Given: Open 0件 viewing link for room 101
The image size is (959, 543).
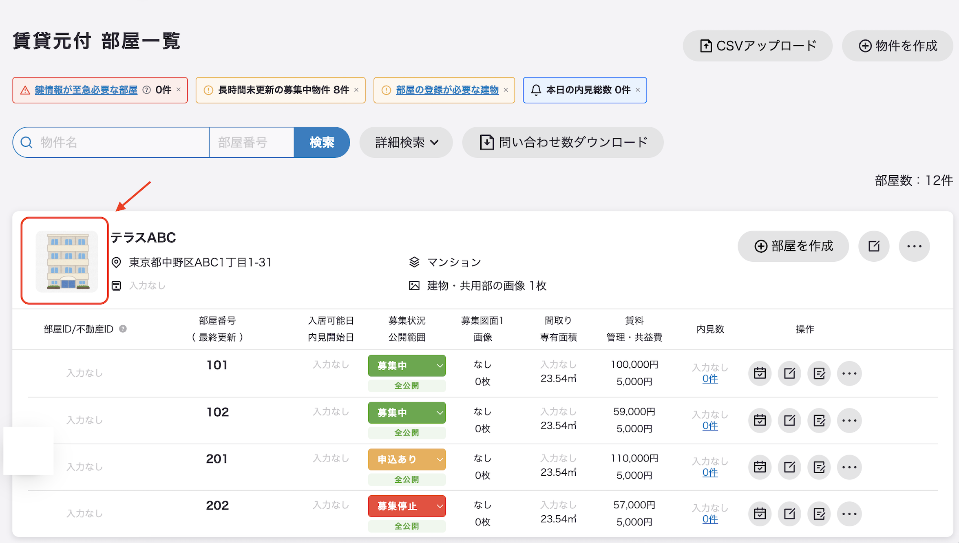Looking at the screenshot, I should [x=710, y=379].
